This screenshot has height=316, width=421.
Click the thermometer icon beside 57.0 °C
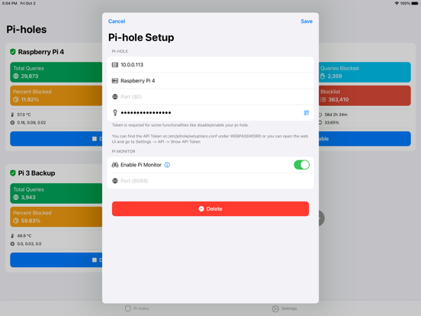point(12,114)
